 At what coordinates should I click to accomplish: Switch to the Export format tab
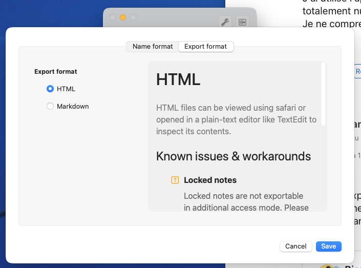[x=206, y=47]
